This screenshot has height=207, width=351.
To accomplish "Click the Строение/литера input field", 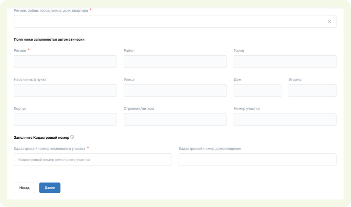I will (175, 120).
